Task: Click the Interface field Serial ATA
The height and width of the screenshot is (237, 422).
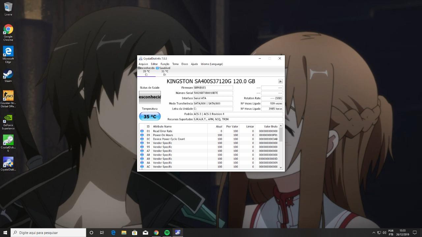Action: (213, 98)
